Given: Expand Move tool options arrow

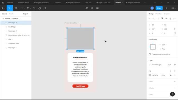Looking at the screenshot, I should click(x=12, y=8).
